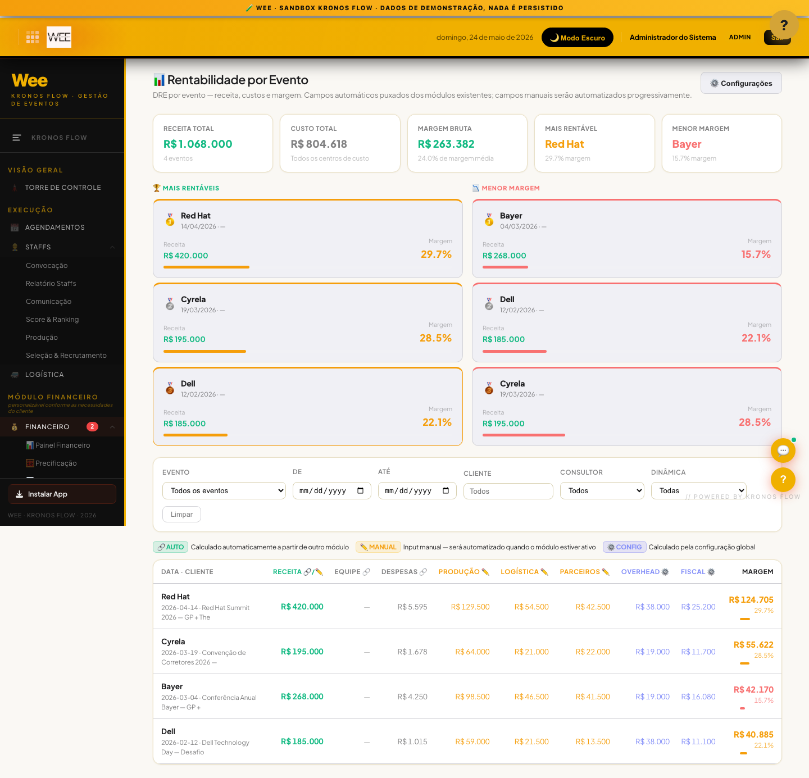
Task: Click the link icon beside the RECEITA column header
Action: click(x=307, y=572)
